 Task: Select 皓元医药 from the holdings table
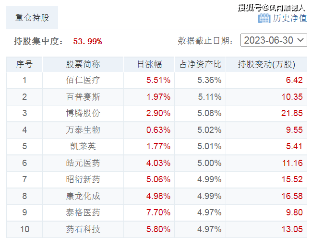pos(83,163)
